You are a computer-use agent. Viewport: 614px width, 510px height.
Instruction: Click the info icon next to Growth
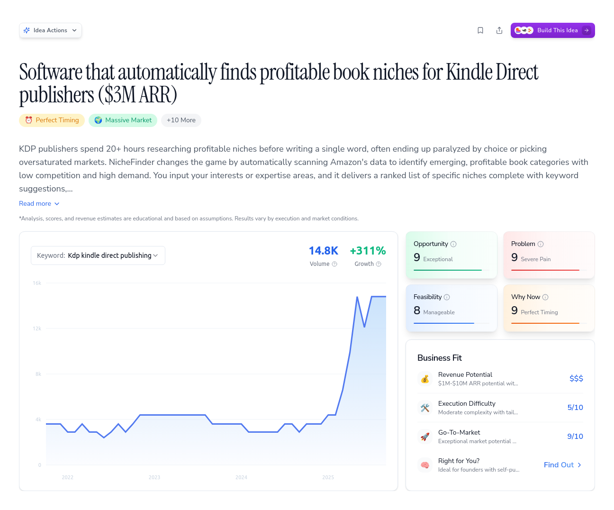point(379,264)
